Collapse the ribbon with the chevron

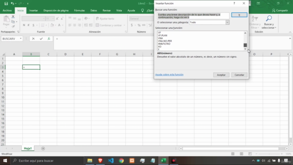click(290, 32)
